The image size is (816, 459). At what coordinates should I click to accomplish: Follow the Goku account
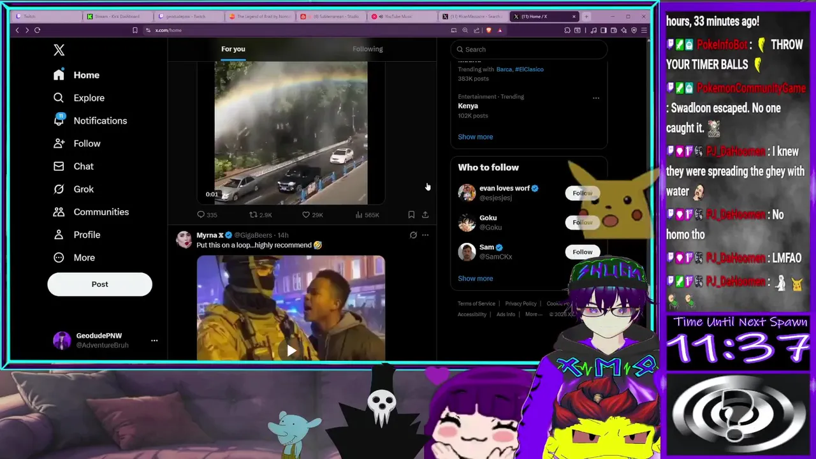(582, 222)
